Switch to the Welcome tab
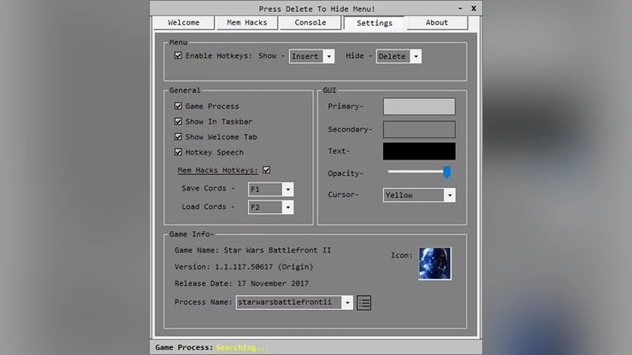632x355 pixels. tap(183, 23)
